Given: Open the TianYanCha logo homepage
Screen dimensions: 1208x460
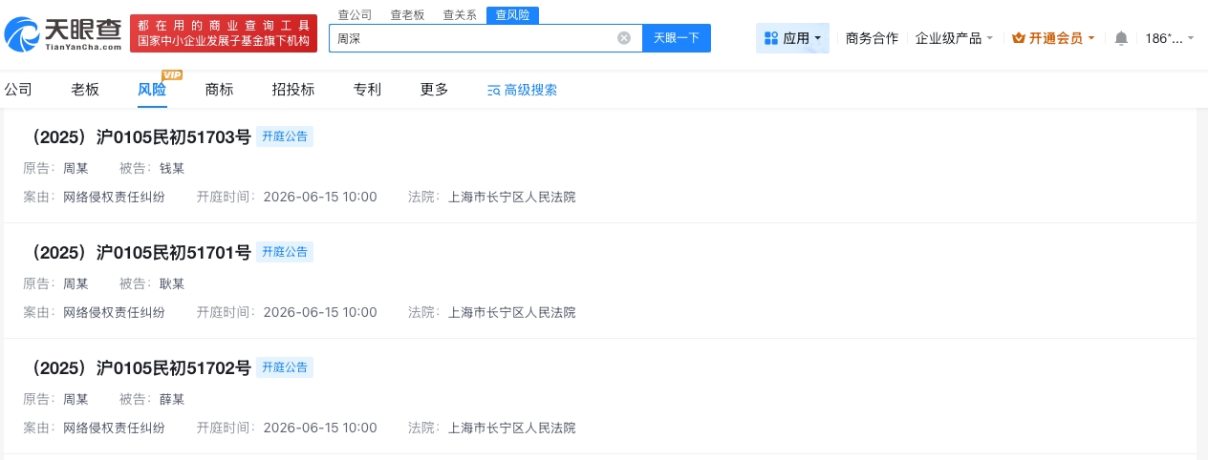Looking at the screenshot, I should pyautogui.click(x=63, y=33).
